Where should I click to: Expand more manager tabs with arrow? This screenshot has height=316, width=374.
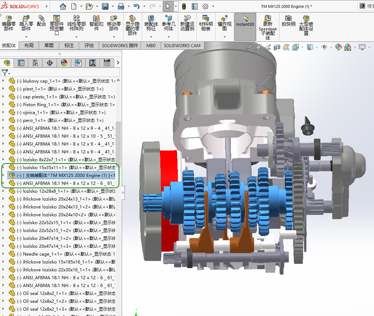(x=118, y=63)
